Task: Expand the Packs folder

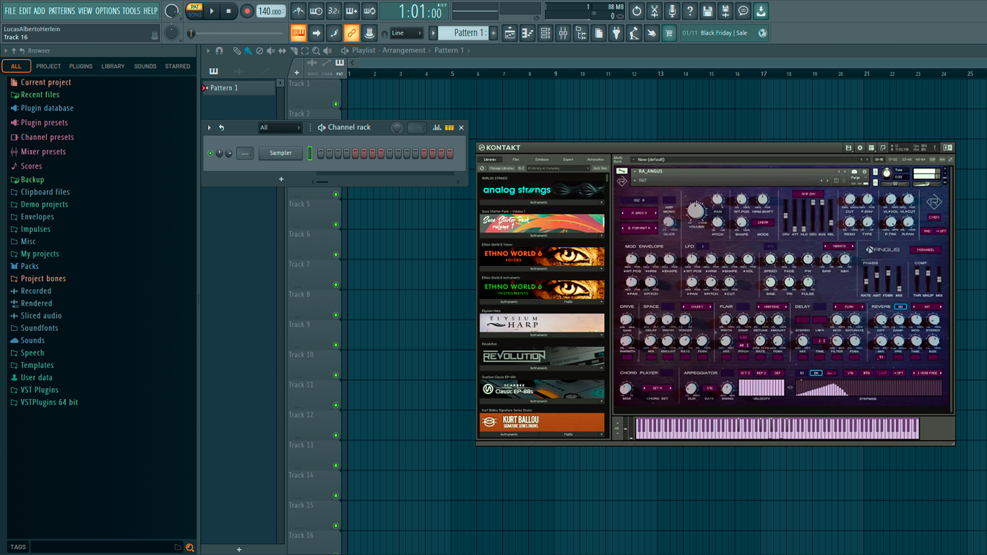Action: [x=30, y=266]
